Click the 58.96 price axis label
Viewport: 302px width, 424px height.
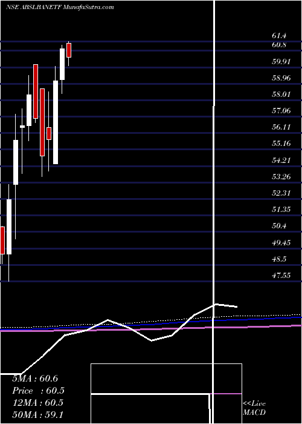pyautogui.click(x=281, y=78)
